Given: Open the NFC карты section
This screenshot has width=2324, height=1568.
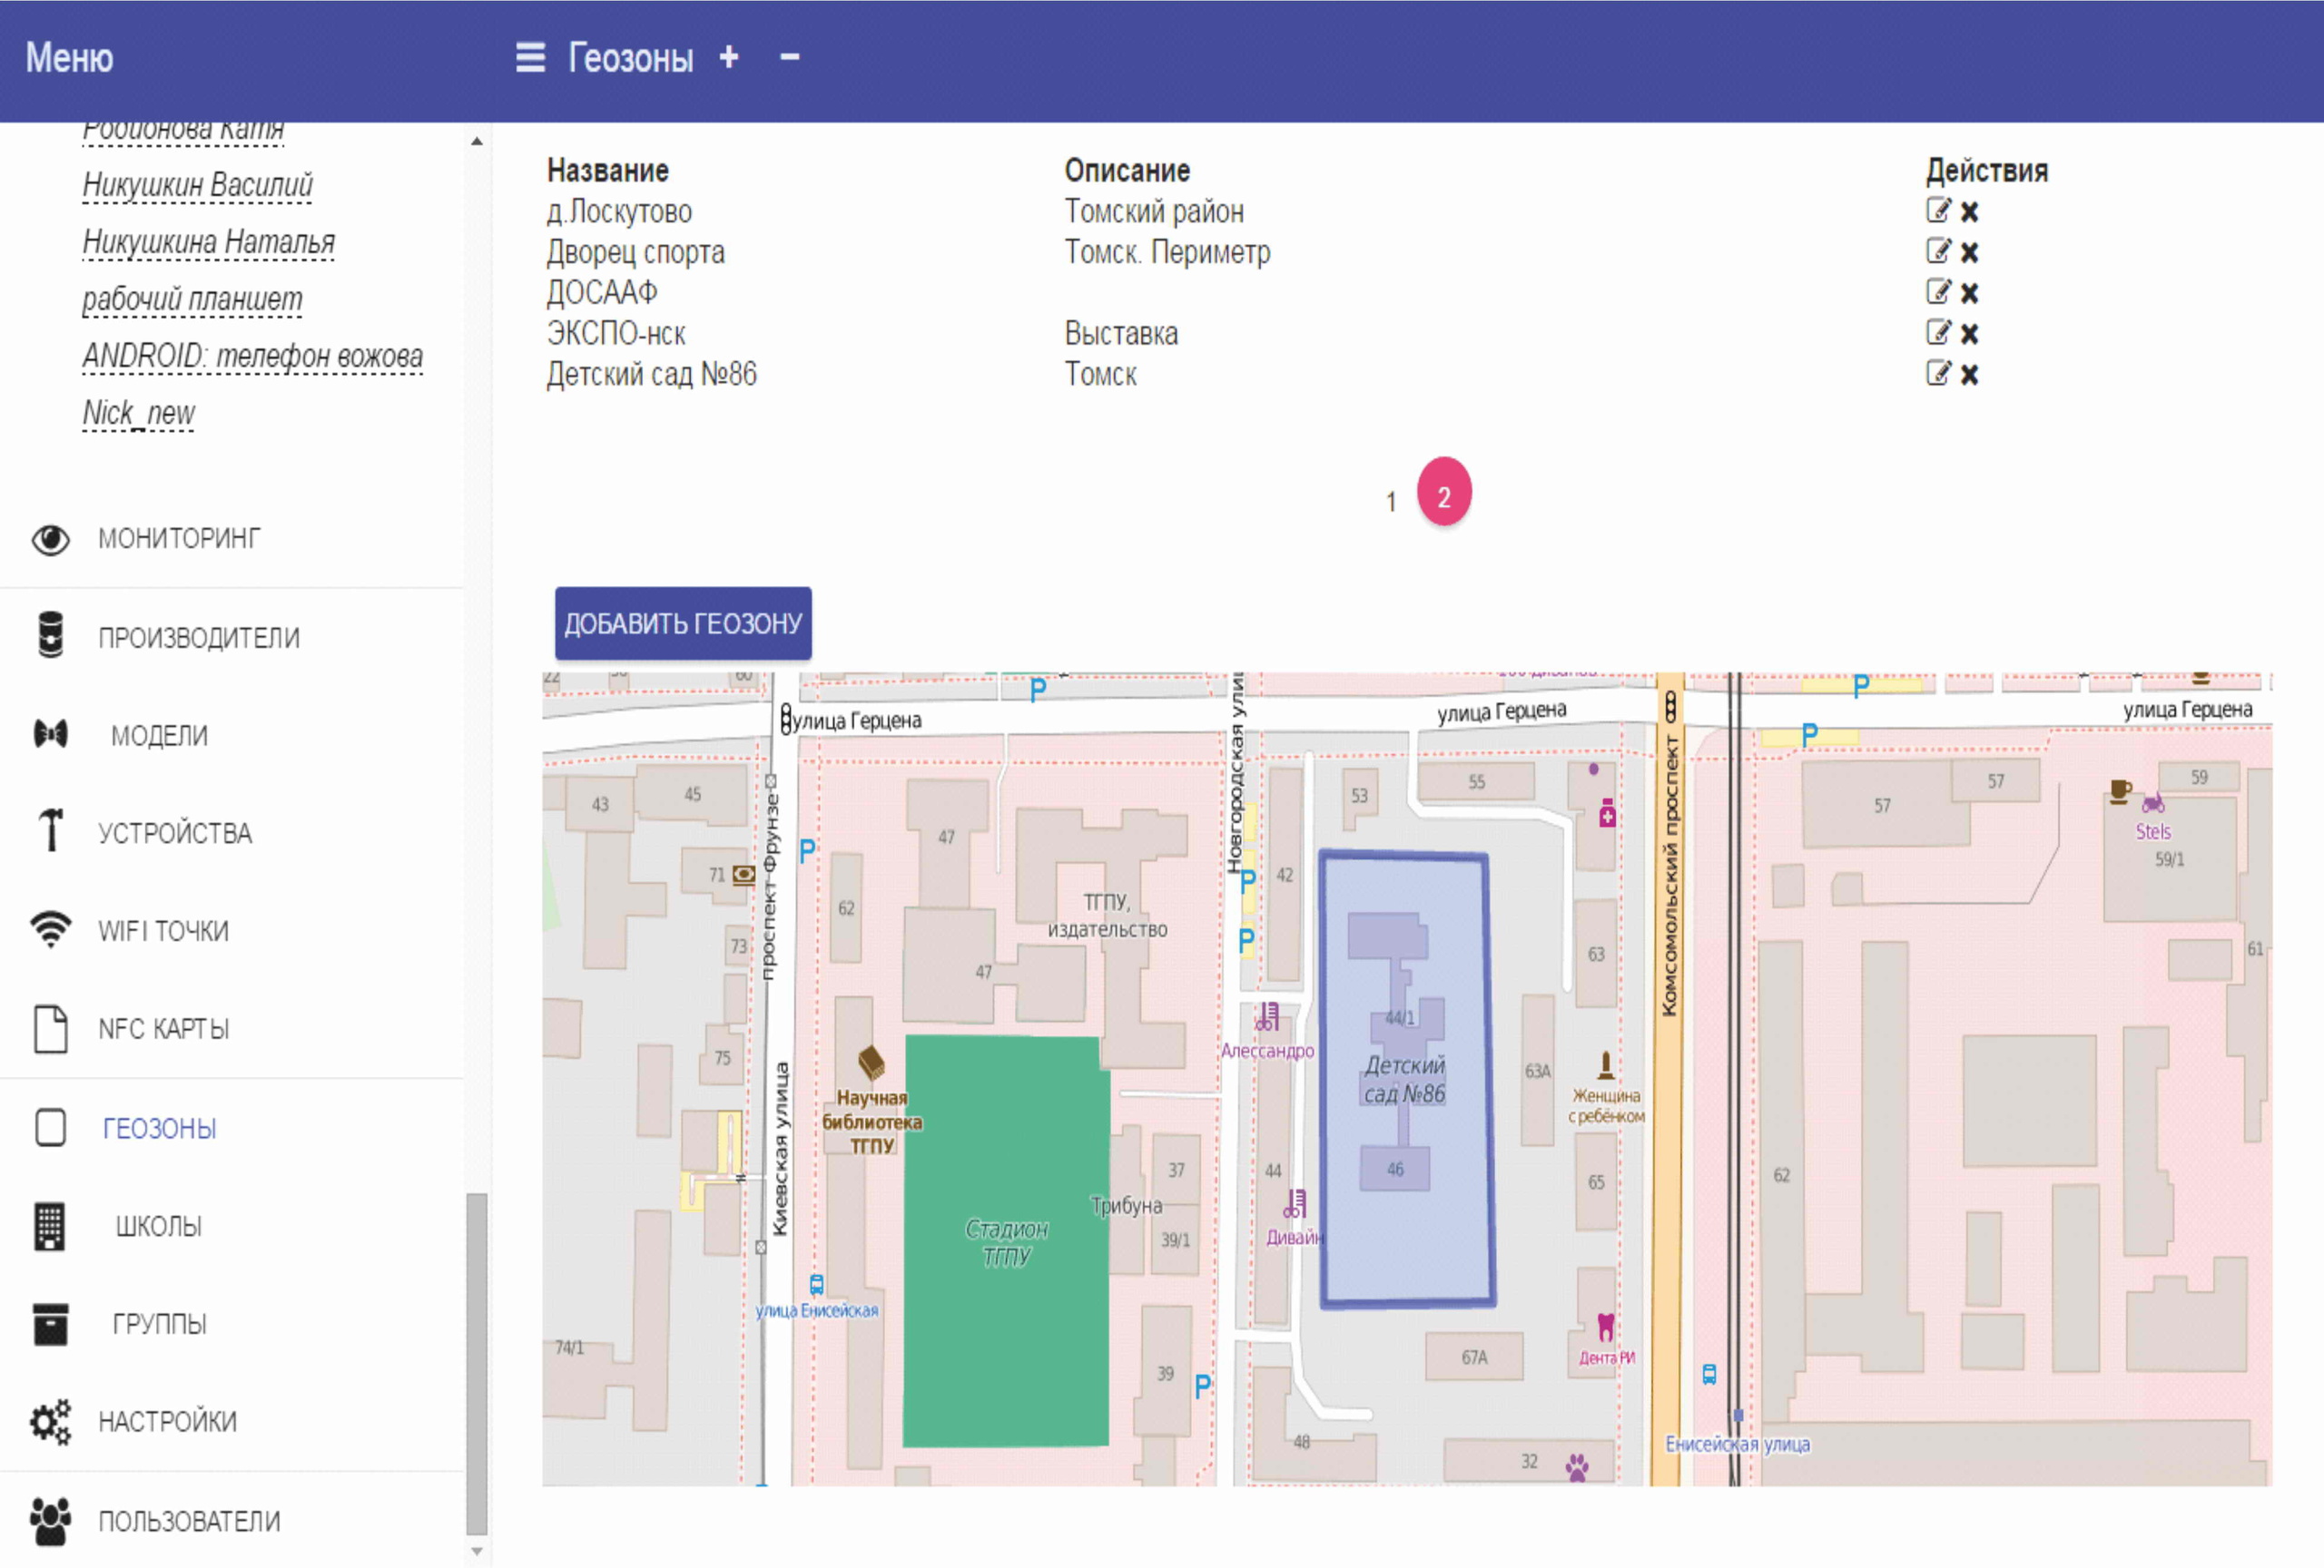Looking at the screenshot, I should click(163, 1028).
